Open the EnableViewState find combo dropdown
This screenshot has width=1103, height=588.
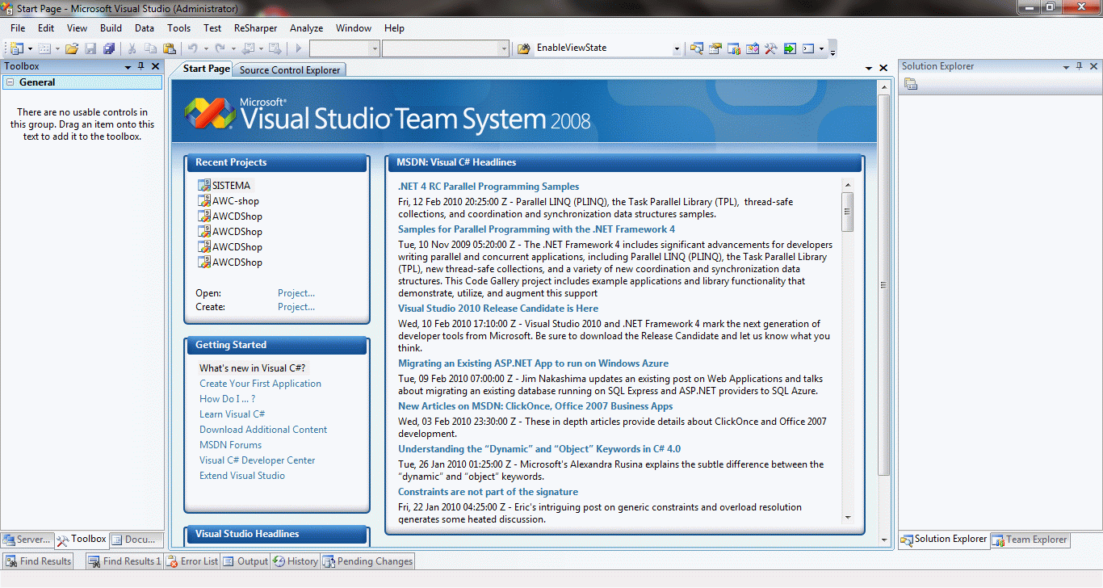677,48
